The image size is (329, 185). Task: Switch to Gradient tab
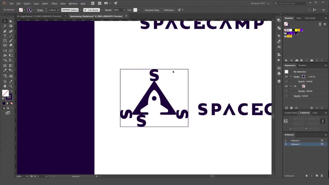click(302, 65)
